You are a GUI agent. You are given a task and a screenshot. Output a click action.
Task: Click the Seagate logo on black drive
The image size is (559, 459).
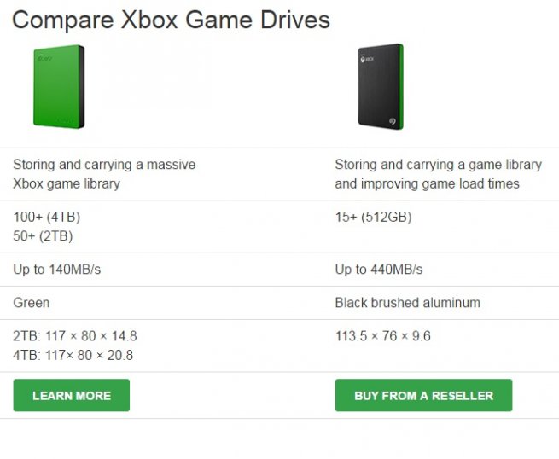point(393,121)
